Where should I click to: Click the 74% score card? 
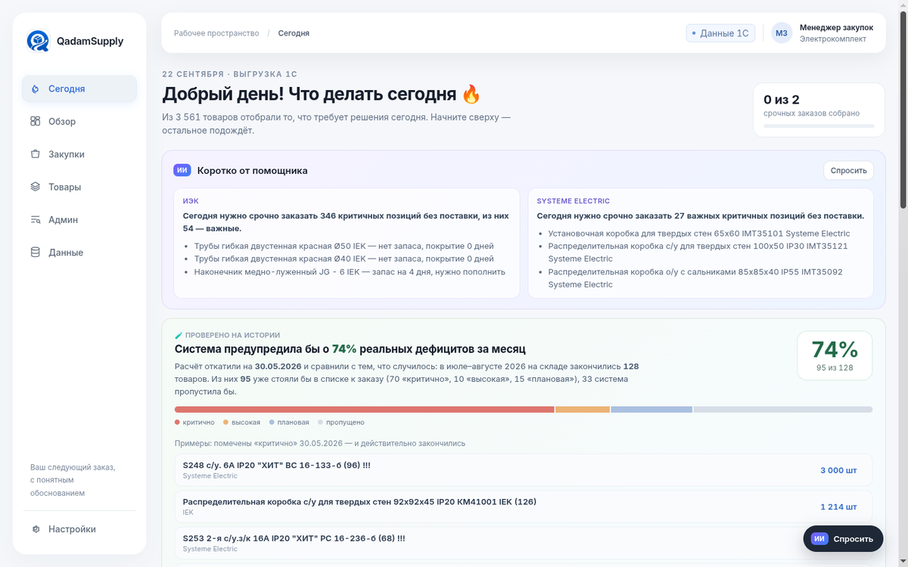pyautogui.click(x=835, y=355)
